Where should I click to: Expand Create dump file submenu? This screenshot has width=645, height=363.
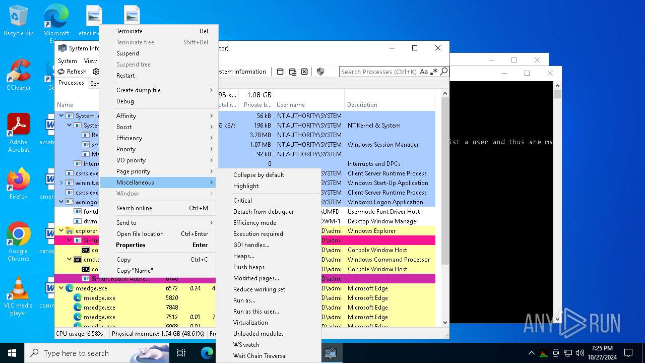pos(159,90)
